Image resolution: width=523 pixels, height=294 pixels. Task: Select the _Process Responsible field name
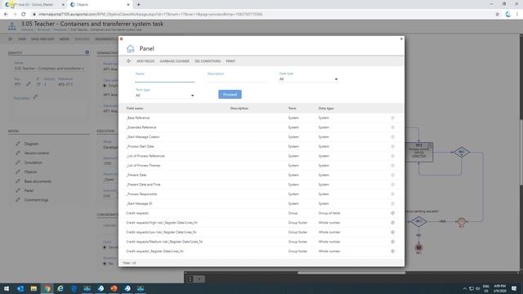(141, 194)
